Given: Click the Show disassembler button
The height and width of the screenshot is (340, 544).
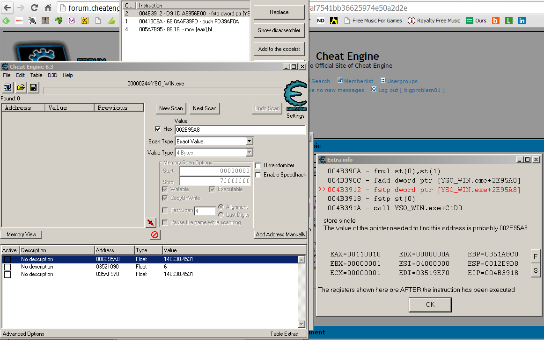Looking at the screenshot, I should [x=279, y=30].
